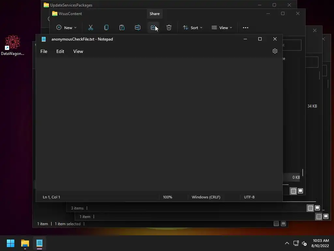
Task: Click the Notepad taskbar icon
Action: (39, 243)
